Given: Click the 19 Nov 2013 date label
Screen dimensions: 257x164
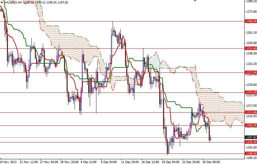Looking at the screenshot, I should 8,162.
